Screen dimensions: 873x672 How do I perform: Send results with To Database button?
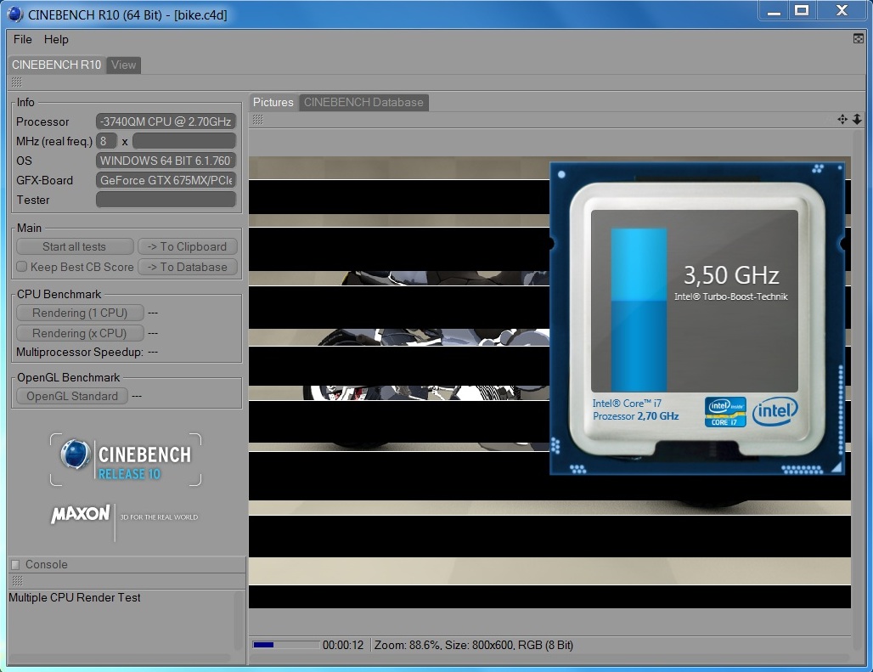point(188,268)
